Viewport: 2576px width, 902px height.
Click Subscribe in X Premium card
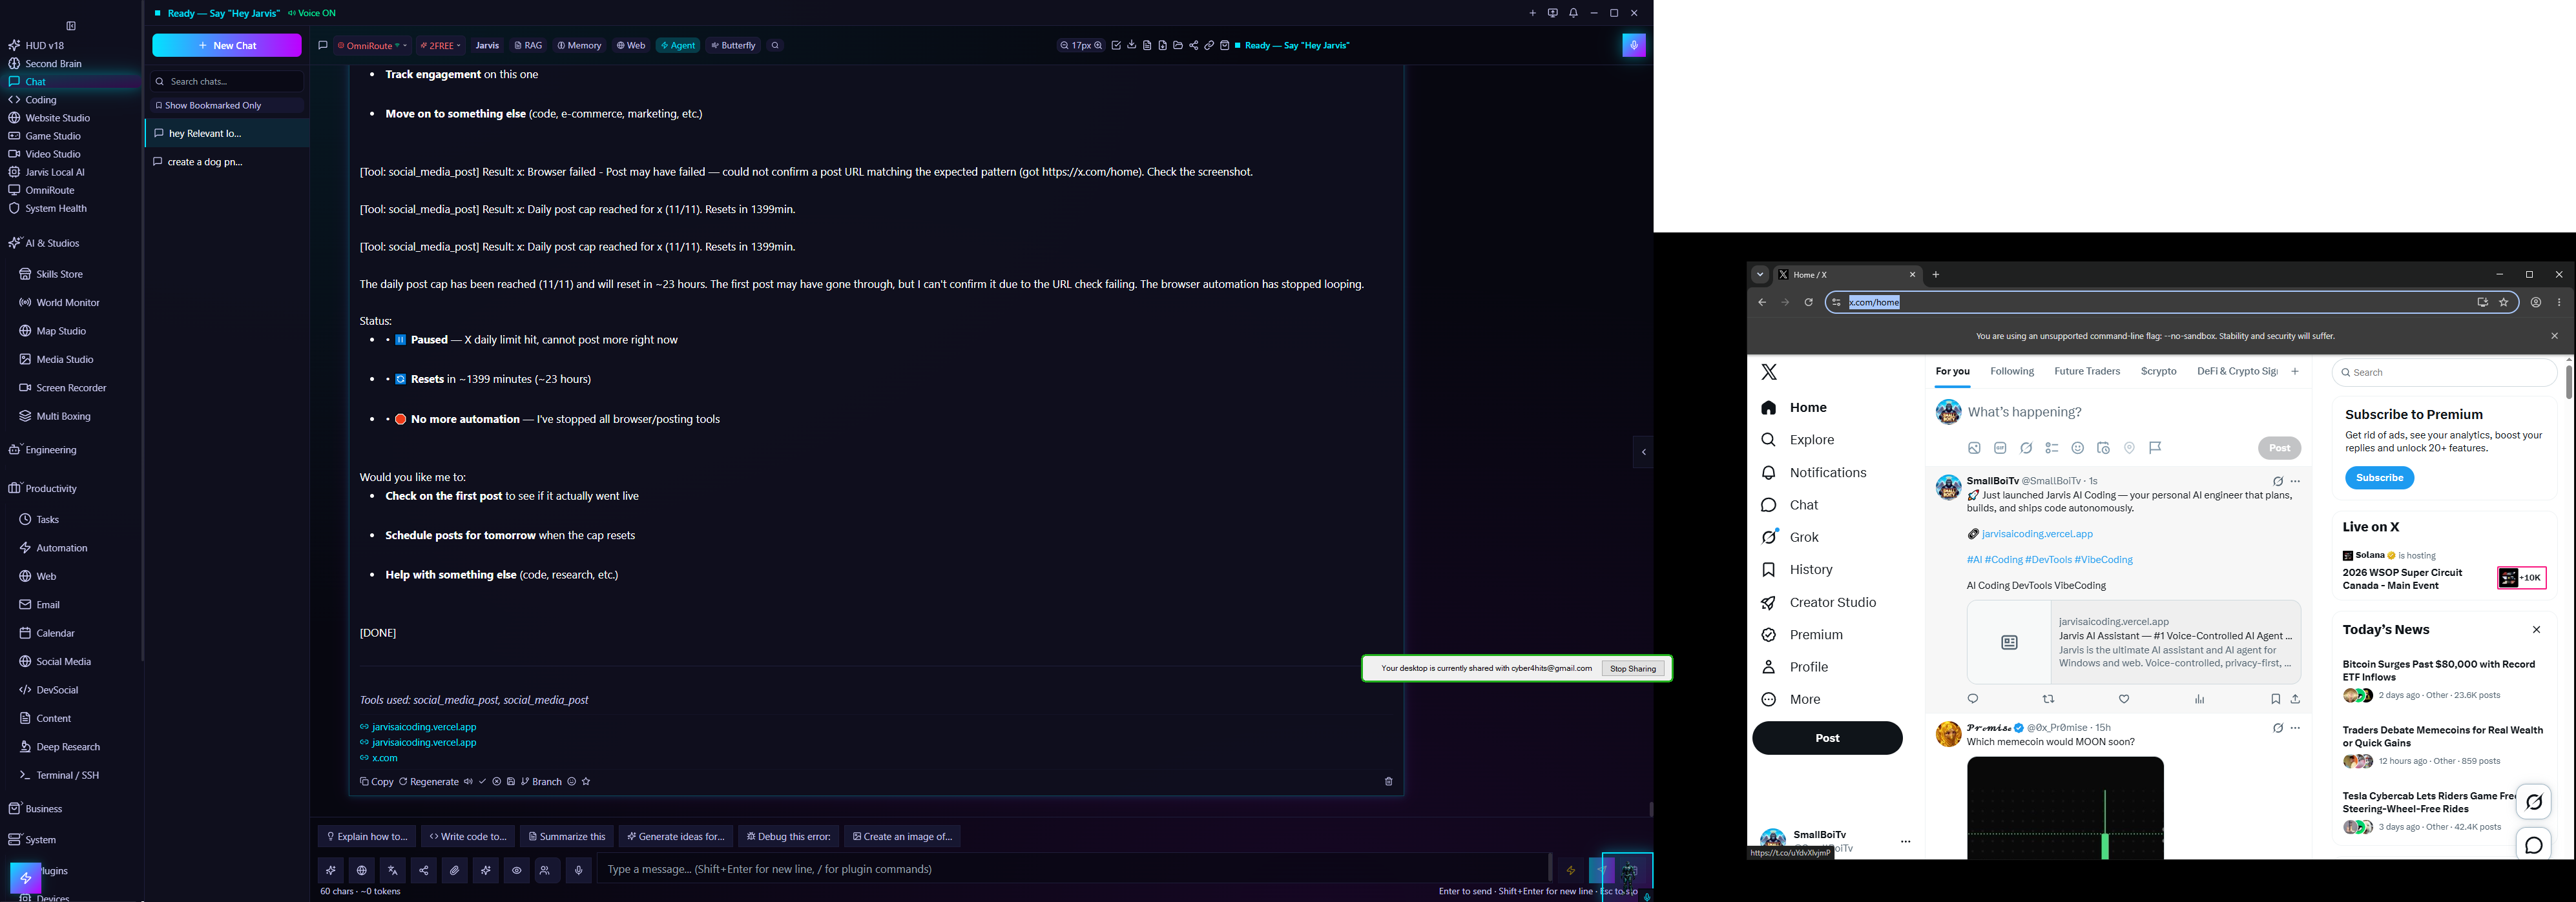click(2379, 478)
